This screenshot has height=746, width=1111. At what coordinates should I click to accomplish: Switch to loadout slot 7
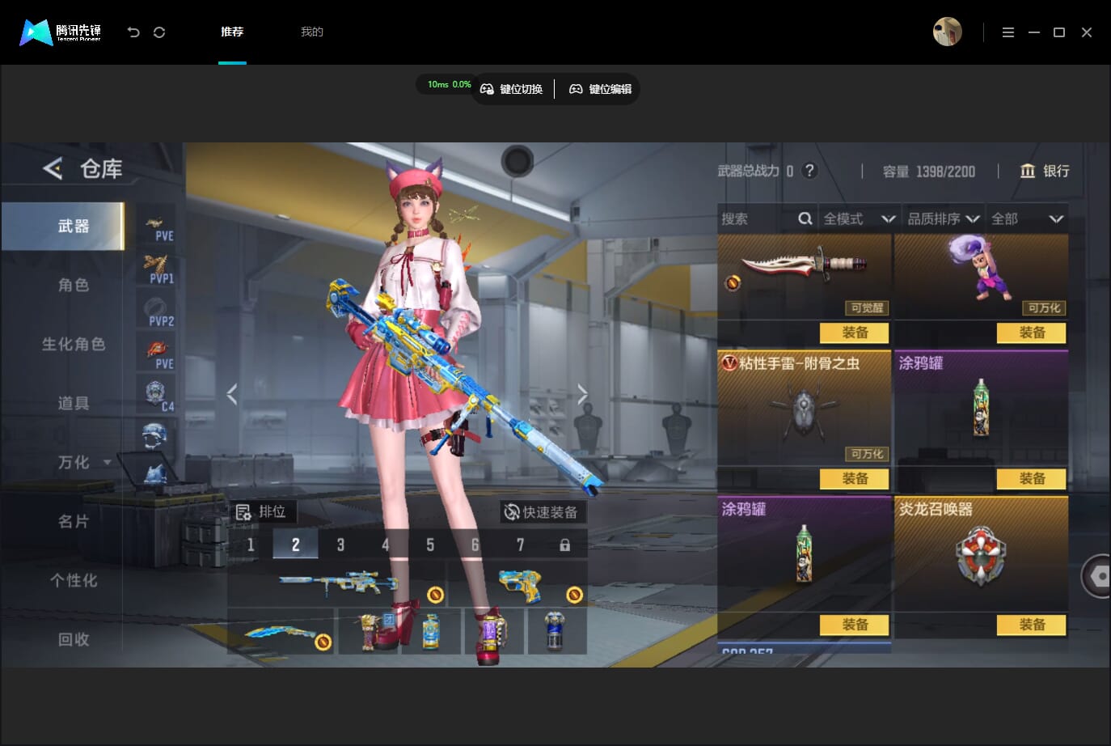click(x=520, y=545)
